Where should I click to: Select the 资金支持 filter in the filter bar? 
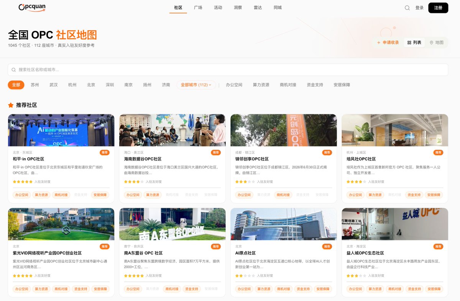coord(315,85)
